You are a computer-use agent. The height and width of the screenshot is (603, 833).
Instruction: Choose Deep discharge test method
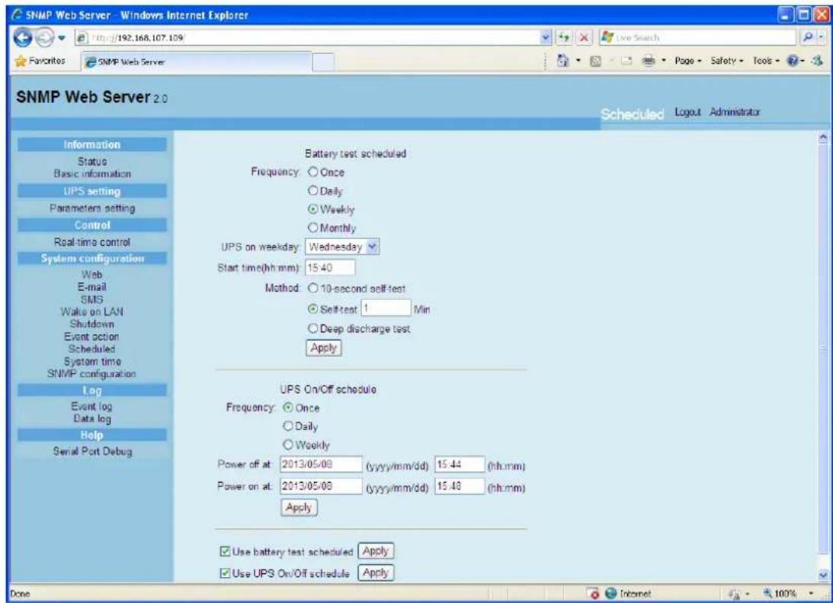tap(313, 329)
